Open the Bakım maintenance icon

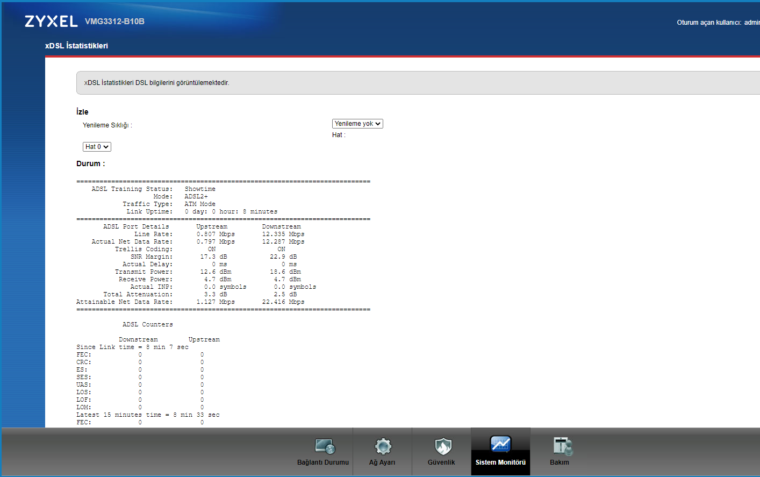(562, 446)
